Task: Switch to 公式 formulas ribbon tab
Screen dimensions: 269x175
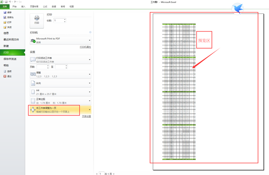Action: click(x=45, y=7)
